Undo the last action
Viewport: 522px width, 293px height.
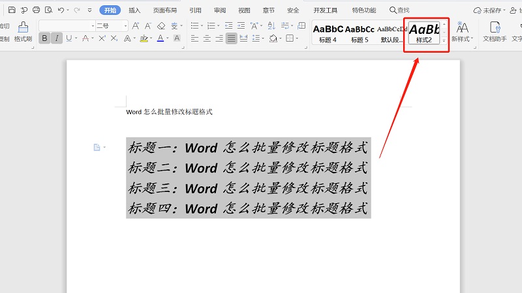61,10
